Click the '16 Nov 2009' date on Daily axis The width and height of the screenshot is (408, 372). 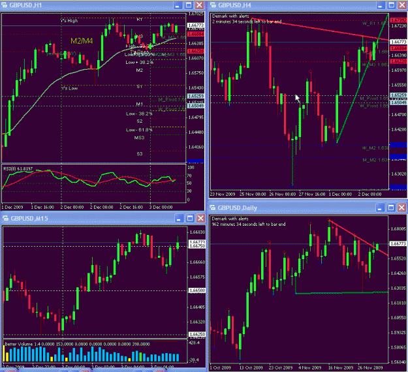click(x=341, y=368)
